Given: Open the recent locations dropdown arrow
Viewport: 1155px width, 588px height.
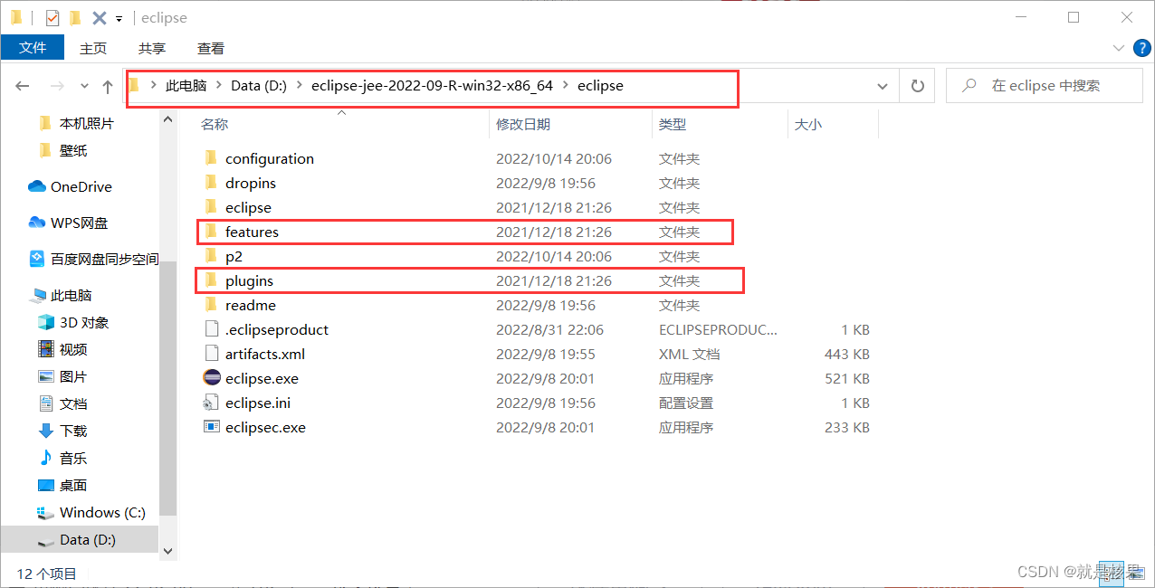Looking at the screenshot, I should [x=84, y=86].
